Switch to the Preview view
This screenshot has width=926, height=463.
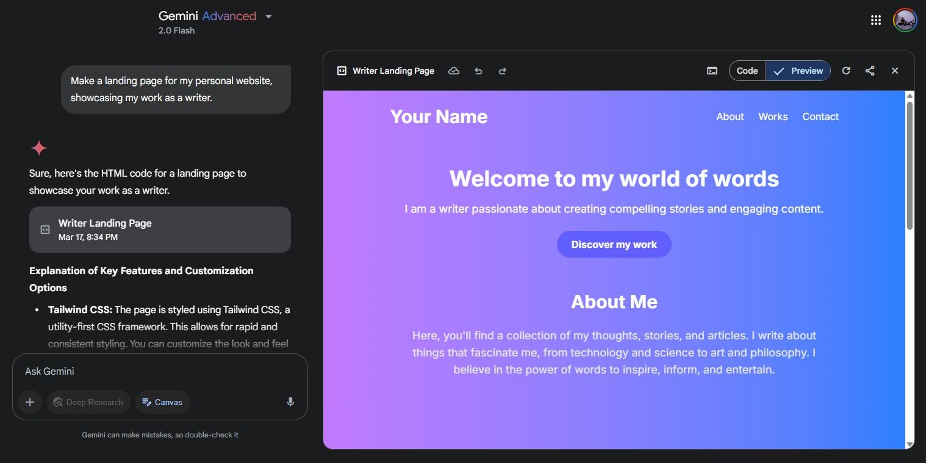click(x=799, y=71)
